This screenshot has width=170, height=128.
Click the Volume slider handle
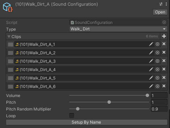coord(147,95)
